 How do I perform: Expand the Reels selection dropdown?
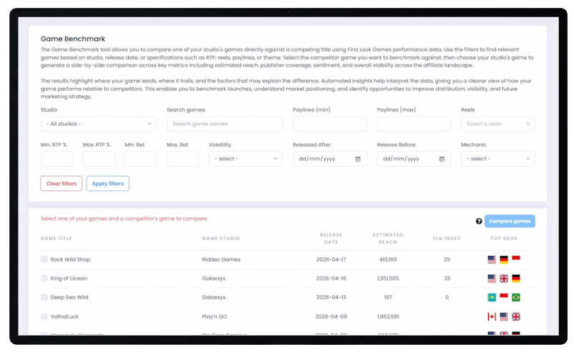(x=497, y=124)
